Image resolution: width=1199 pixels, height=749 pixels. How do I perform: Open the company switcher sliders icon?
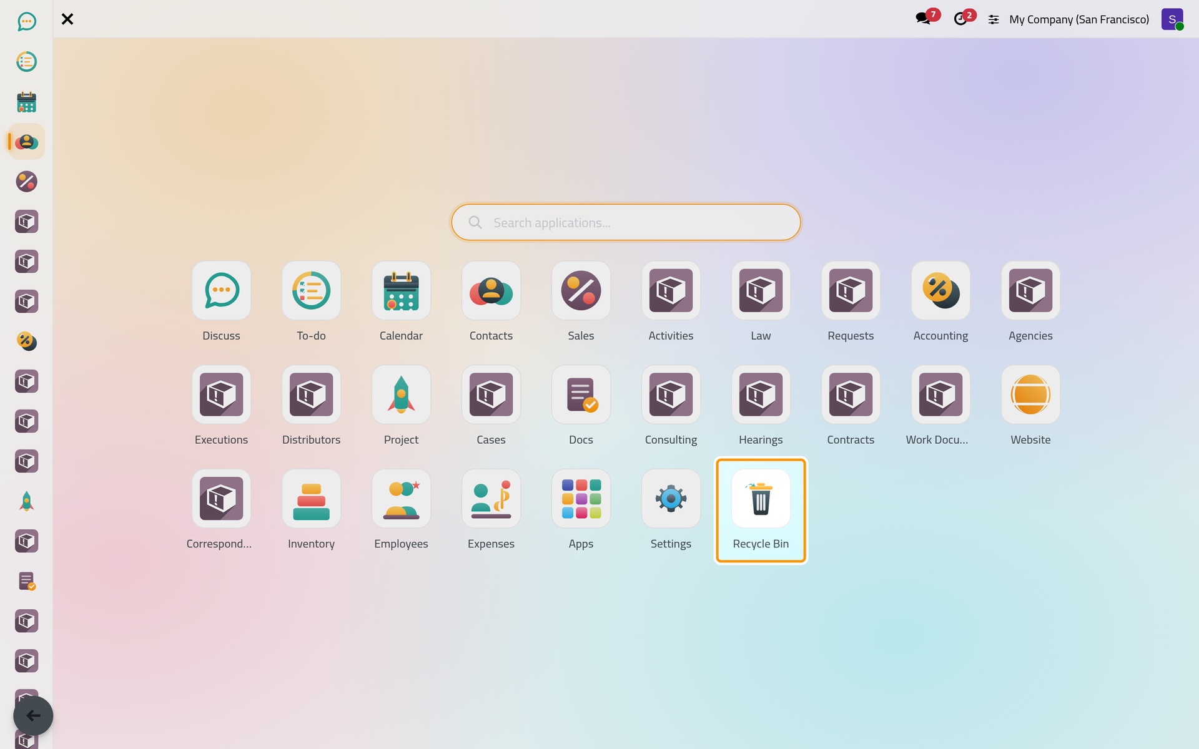[x=994, y=20]
